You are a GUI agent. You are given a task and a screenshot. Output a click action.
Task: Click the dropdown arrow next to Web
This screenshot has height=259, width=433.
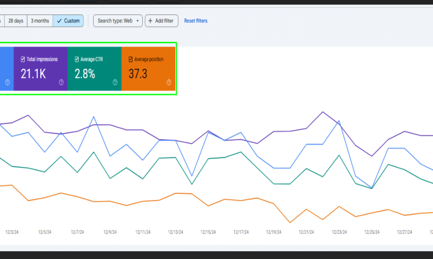click(138, 21)
